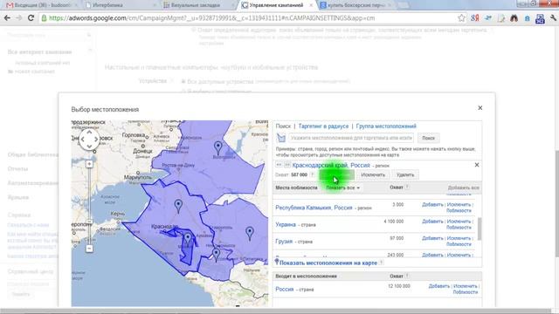Viewport: 559px width, 314px height.
Task: Click the map zoom slider handle
Action: point(89,222)
